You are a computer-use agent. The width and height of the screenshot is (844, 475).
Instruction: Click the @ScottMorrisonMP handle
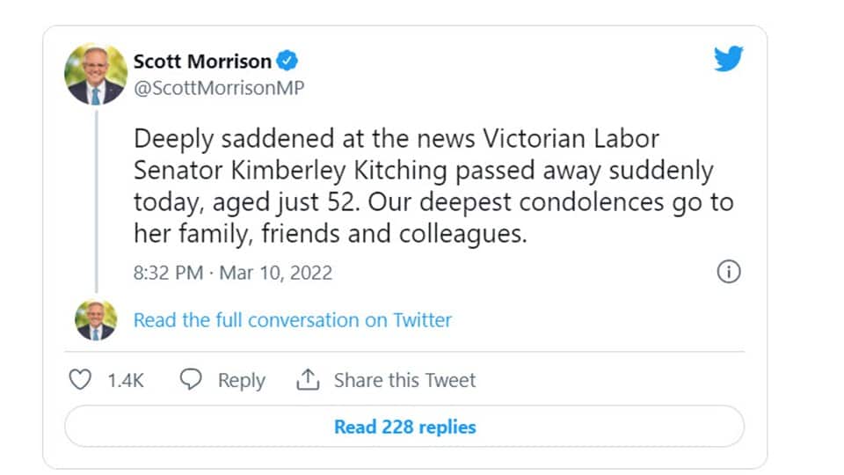pos(219,88)
